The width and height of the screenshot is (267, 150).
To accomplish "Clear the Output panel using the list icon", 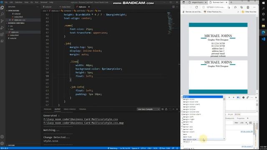I will [x=162, y=109].
